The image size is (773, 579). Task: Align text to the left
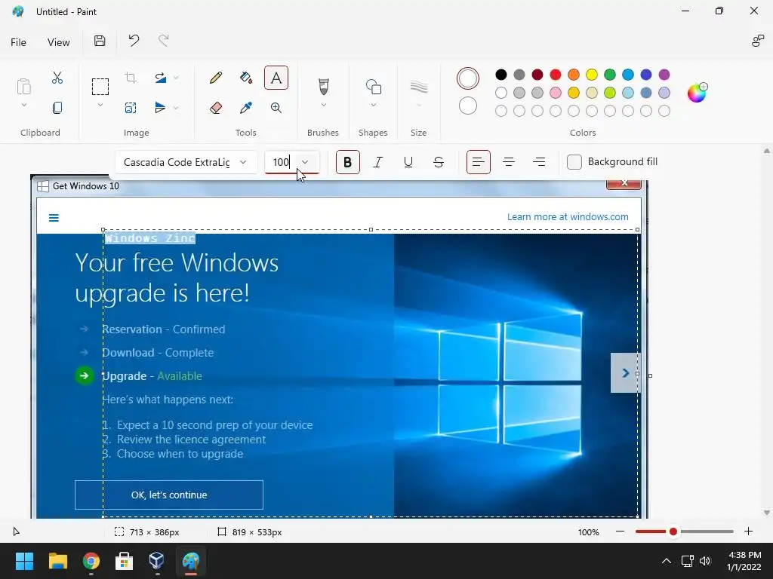[478, 162]
